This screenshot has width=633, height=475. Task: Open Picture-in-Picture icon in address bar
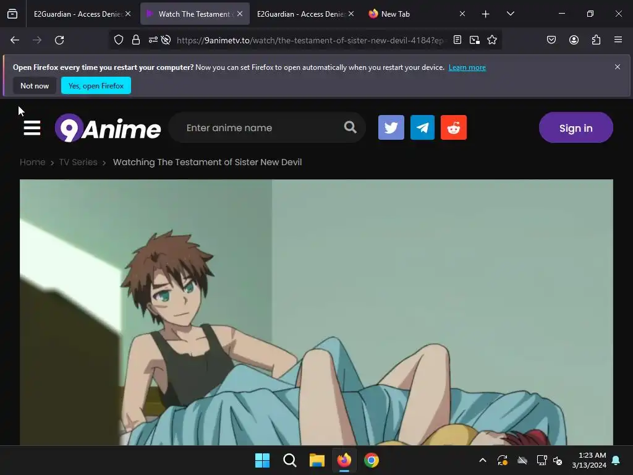tap(475, 40)
